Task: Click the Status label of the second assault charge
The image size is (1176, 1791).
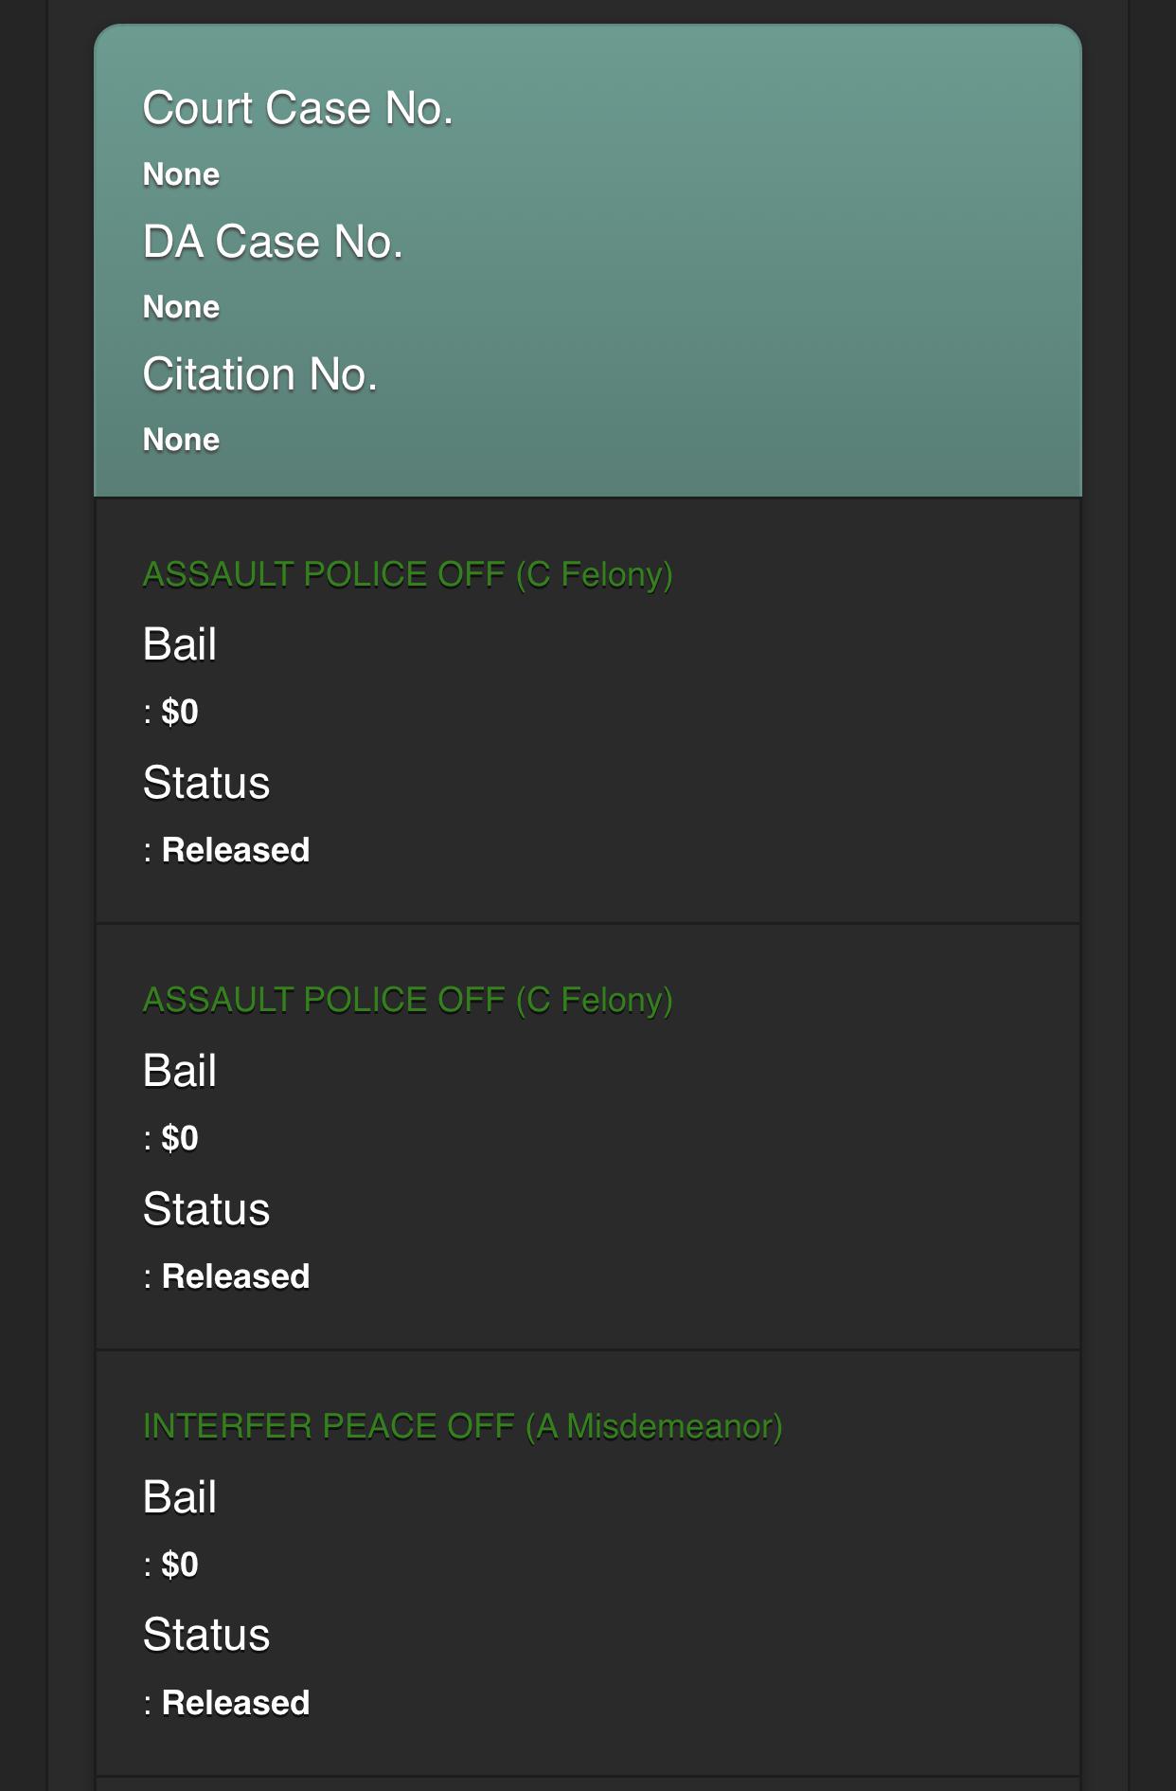Action: pos(206,1209)
